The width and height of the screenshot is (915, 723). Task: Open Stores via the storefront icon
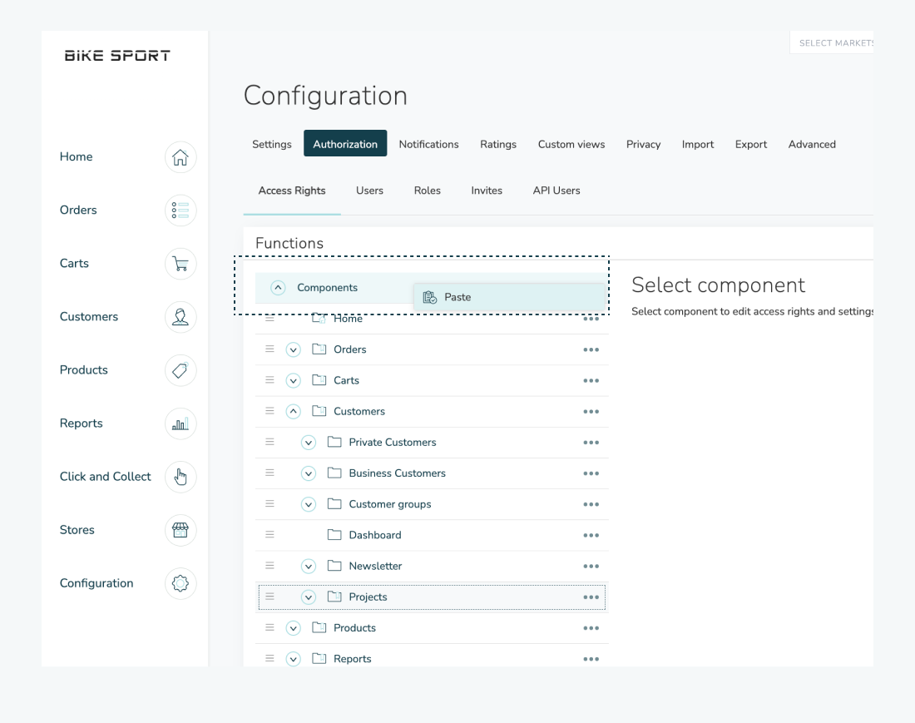pos(181,530)
